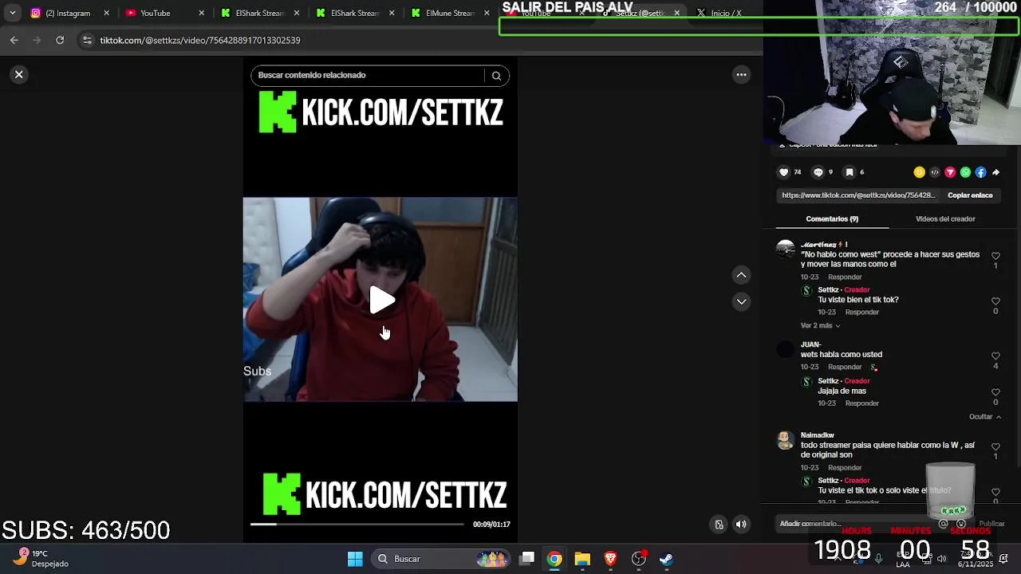Reply to Martinez comment via Responder
Viewport: 1021px width, 574px height.
click(845, 277)
